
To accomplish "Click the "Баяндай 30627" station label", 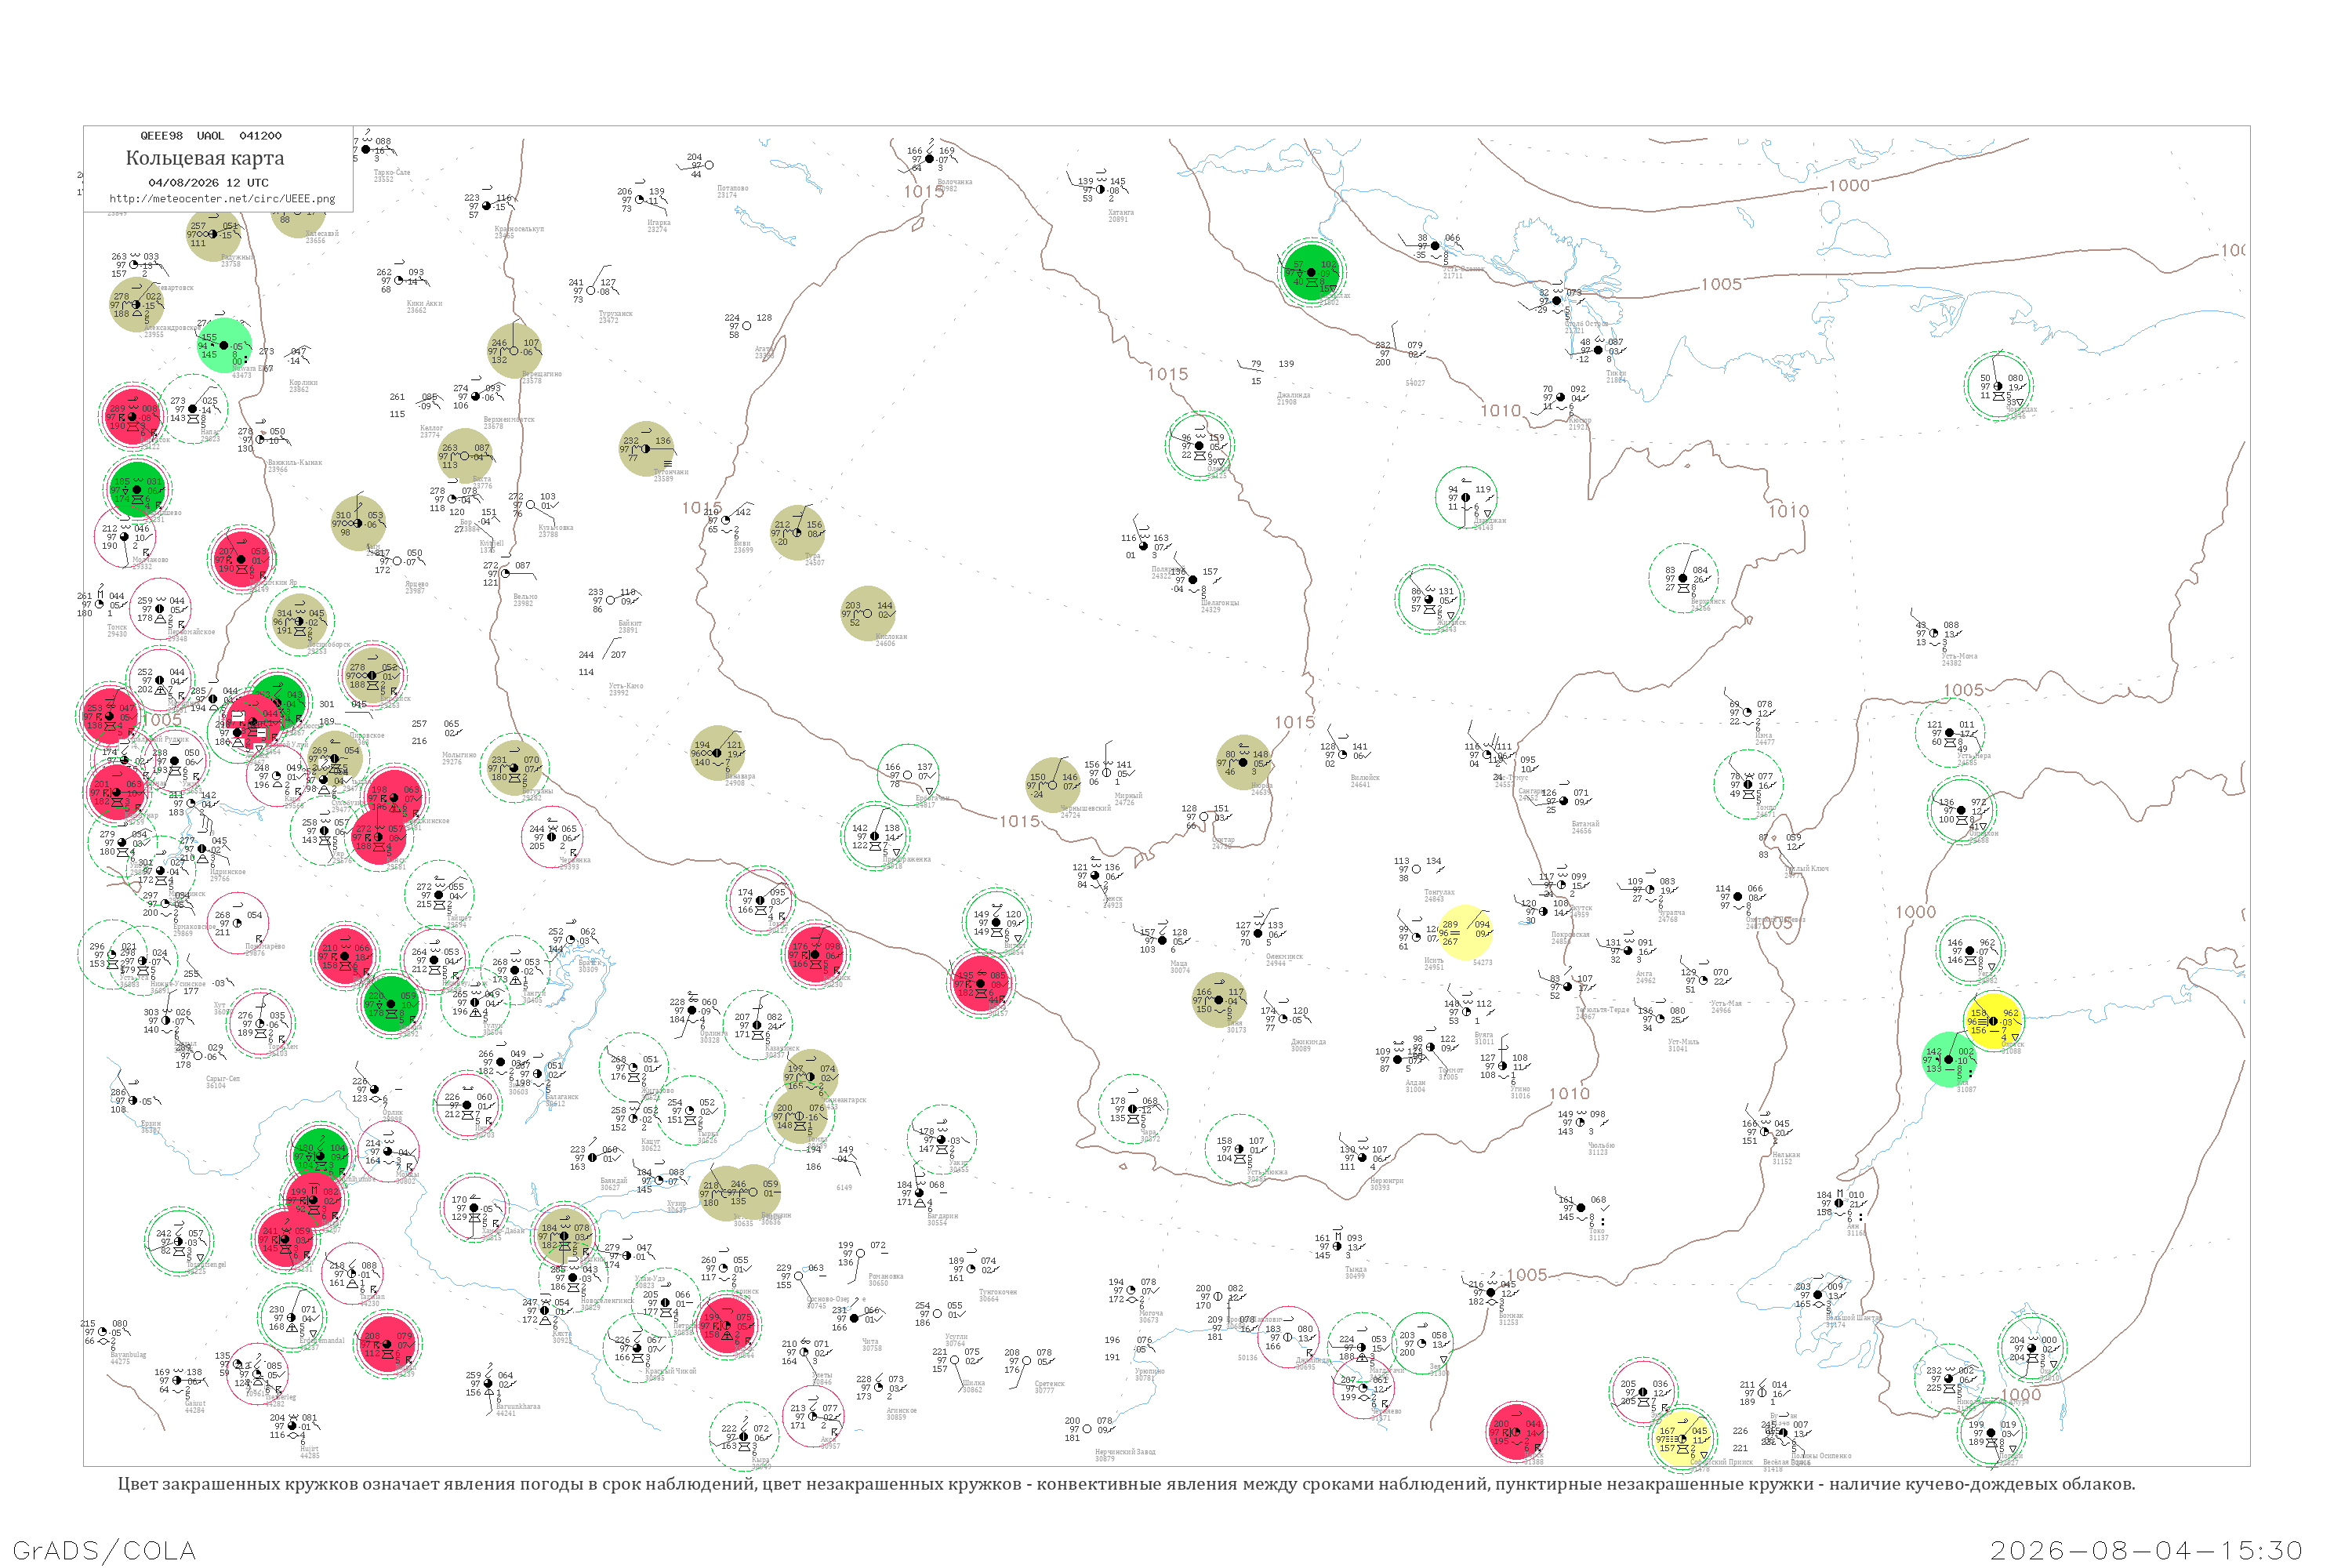I will (x=613, y=1184).
